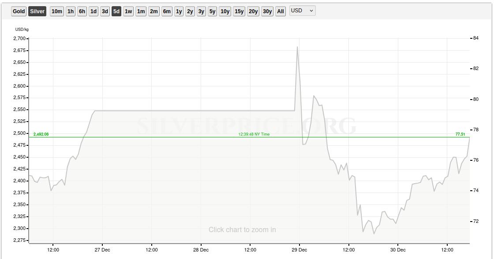The width and height of the screenshot is (494, 259).
Task: Click 'Click chart to zoom in' text
Action: [x=242, y=230]
